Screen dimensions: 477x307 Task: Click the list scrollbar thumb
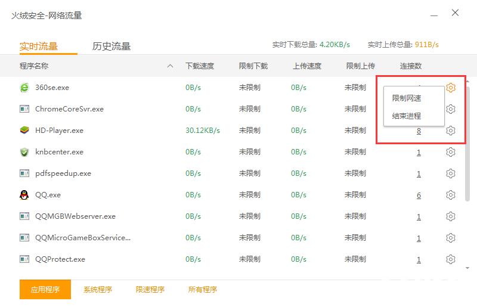467,142
